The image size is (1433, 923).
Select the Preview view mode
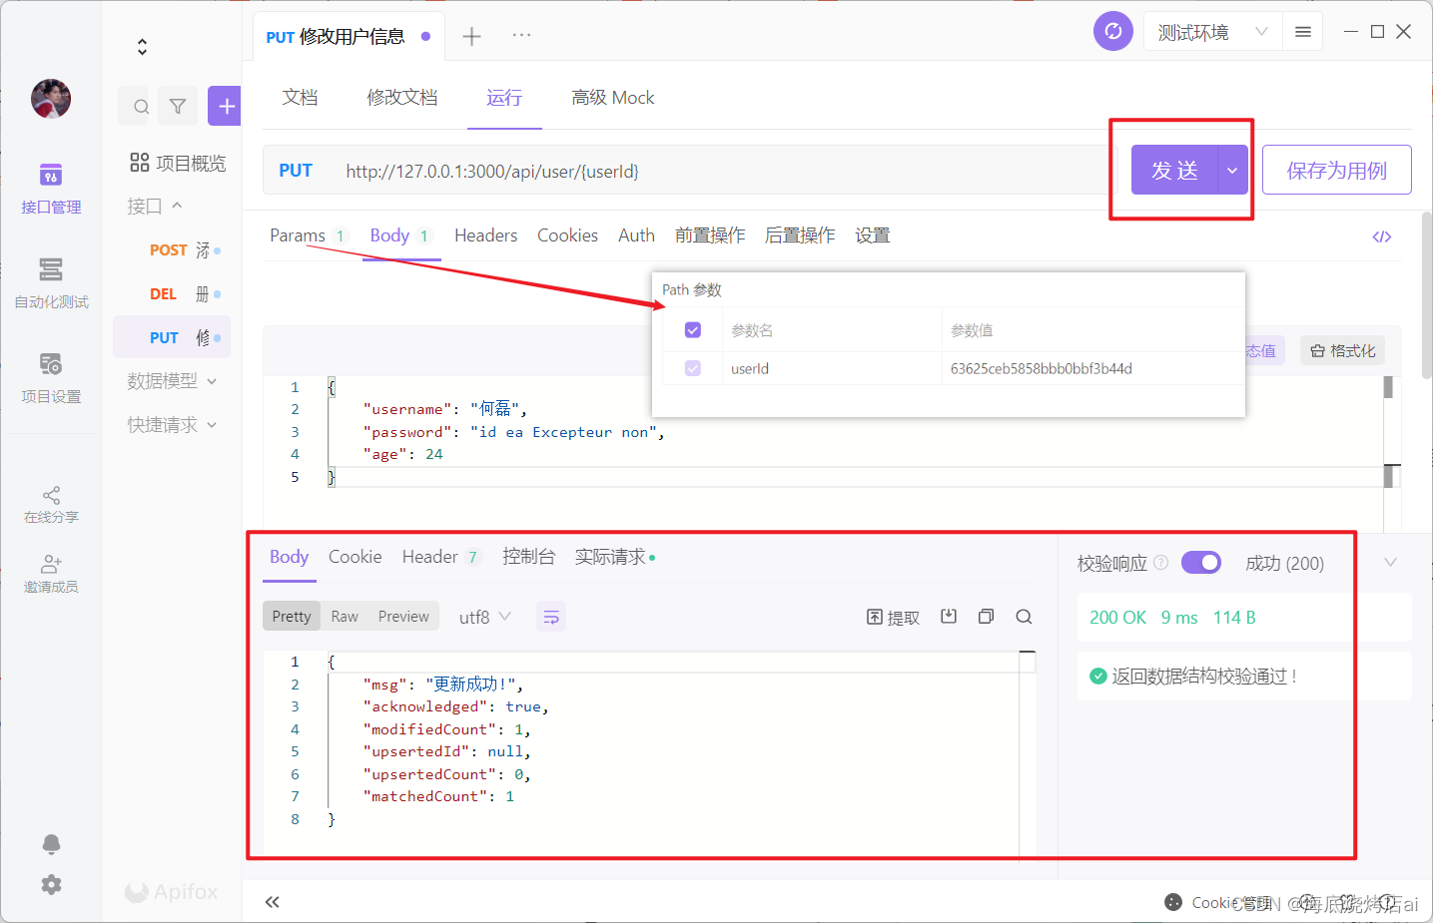[x=403, y=617]
